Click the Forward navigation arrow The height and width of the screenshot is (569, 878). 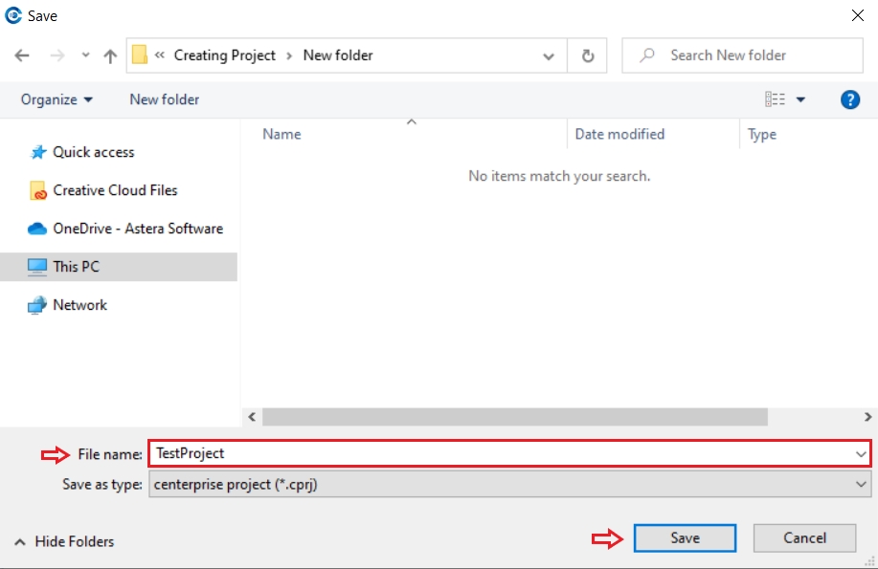(x=56, y=55)
